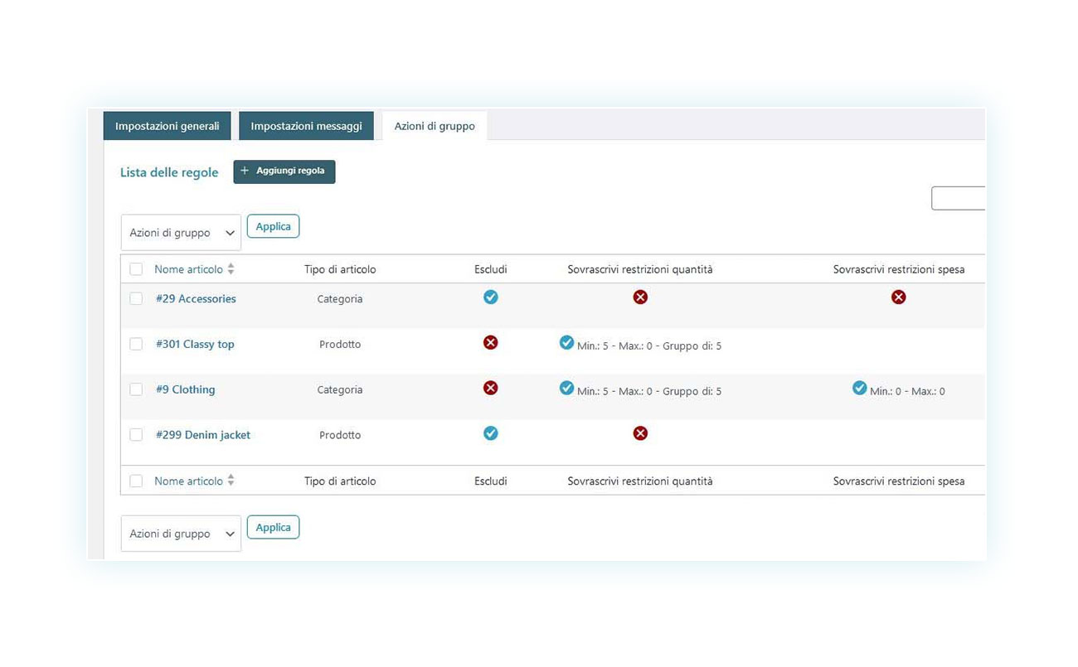Viewport: 1078px width, 667px height.
Task: Click Categoria cell in Accessories row
Action: point(340,299)
